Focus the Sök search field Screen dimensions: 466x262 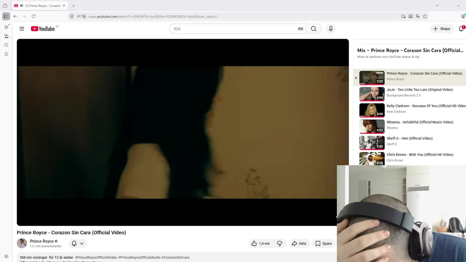237,29
